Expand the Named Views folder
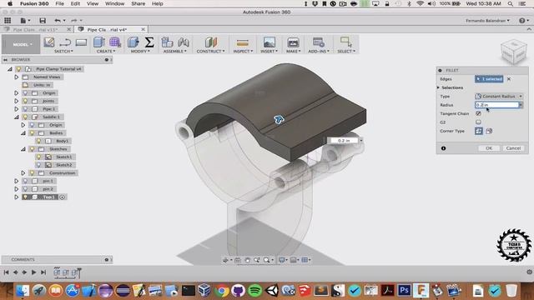The height and width of the screenshot is (300, 534). coord(17,77)
